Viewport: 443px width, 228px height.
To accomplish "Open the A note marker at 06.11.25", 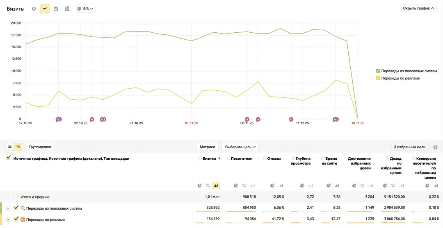I will (247, 119).
